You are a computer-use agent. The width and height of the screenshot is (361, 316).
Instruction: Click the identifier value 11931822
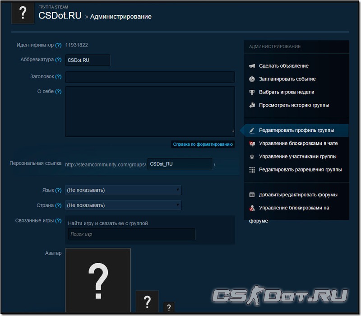coord(76,45)
